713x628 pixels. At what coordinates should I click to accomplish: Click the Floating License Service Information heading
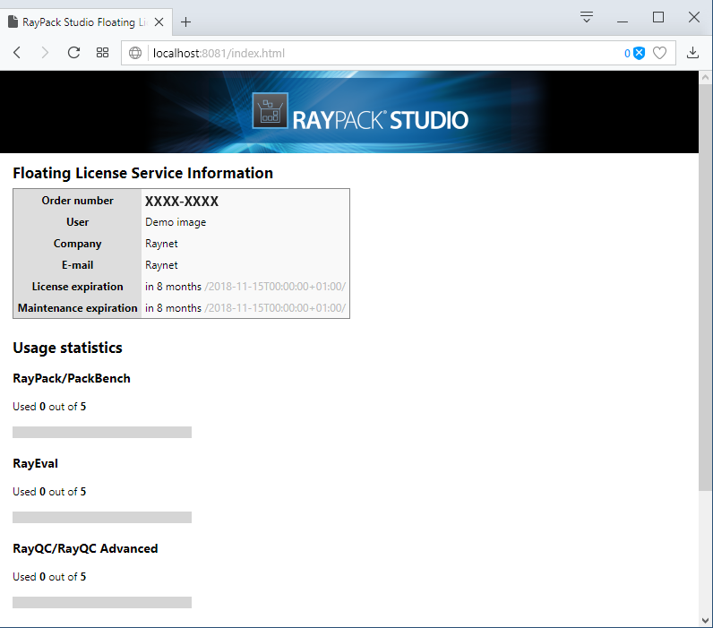point(142,173)
